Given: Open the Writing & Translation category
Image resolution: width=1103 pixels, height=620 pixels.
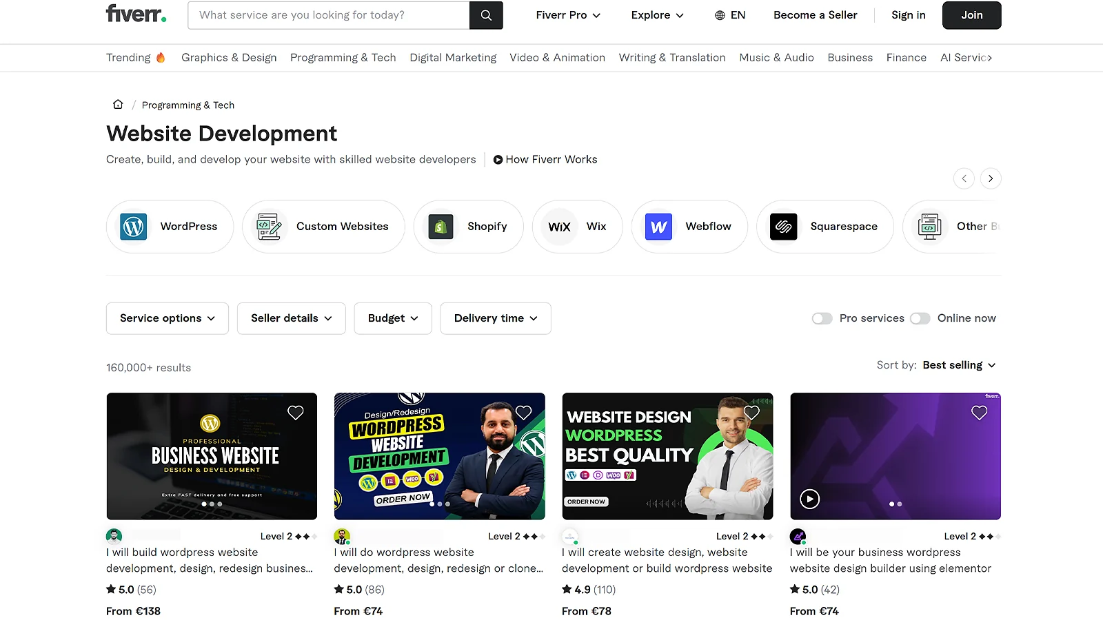Looking at the screenshot, I should pyautogui.click(x=672, y=58).
